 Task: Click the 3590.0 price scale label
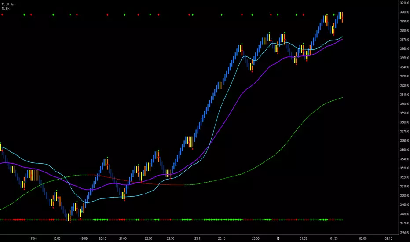tap(405, 113)
